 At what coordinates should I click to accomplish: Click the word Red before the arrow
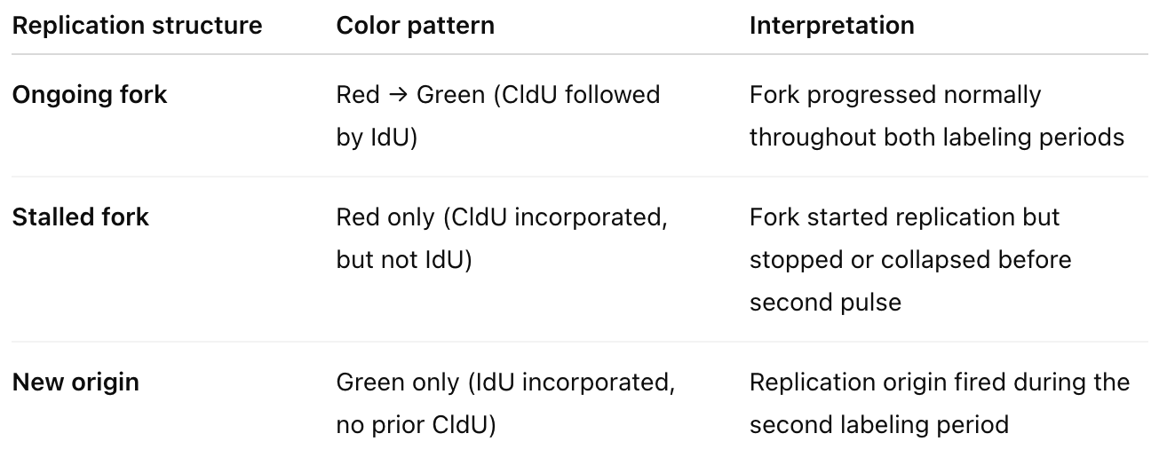(358, 95)
